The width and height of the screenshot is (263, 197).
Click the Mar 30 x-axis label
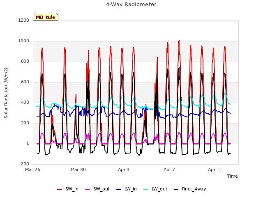(x=78, y=170)
